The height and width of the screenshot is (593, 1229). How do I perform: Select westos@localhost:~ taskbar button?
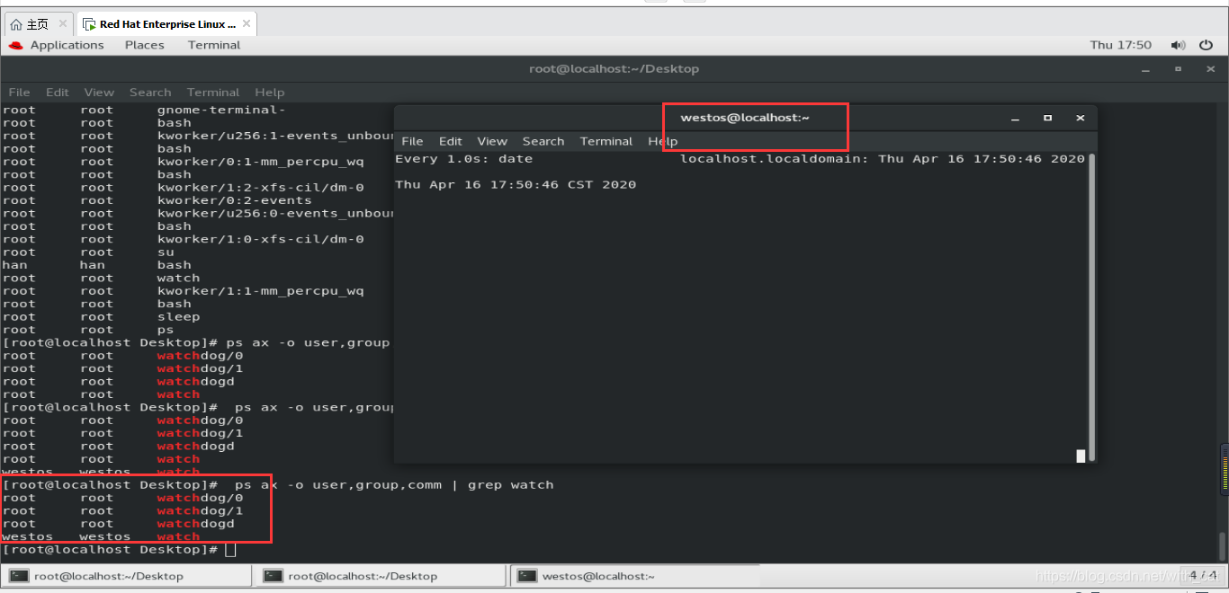(x=635, y=576)
